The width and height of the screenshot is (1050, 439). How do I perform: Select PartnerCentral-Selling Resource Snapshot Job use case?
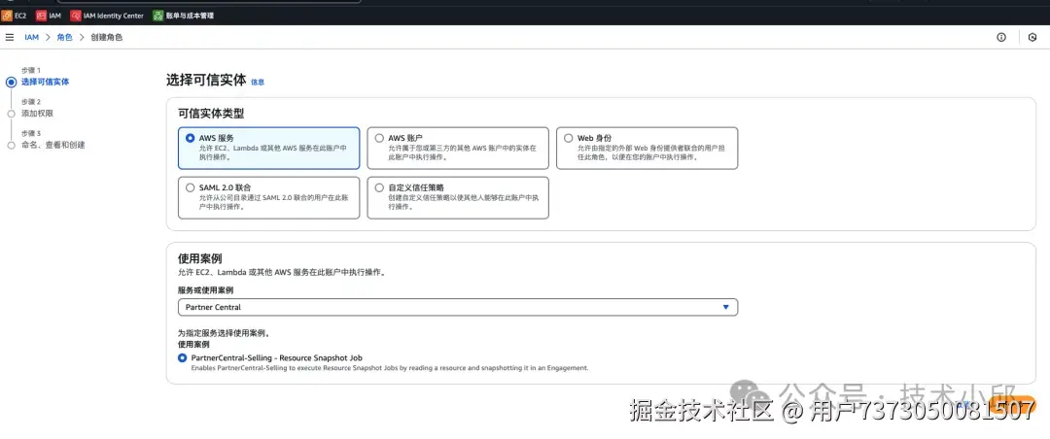183,358
